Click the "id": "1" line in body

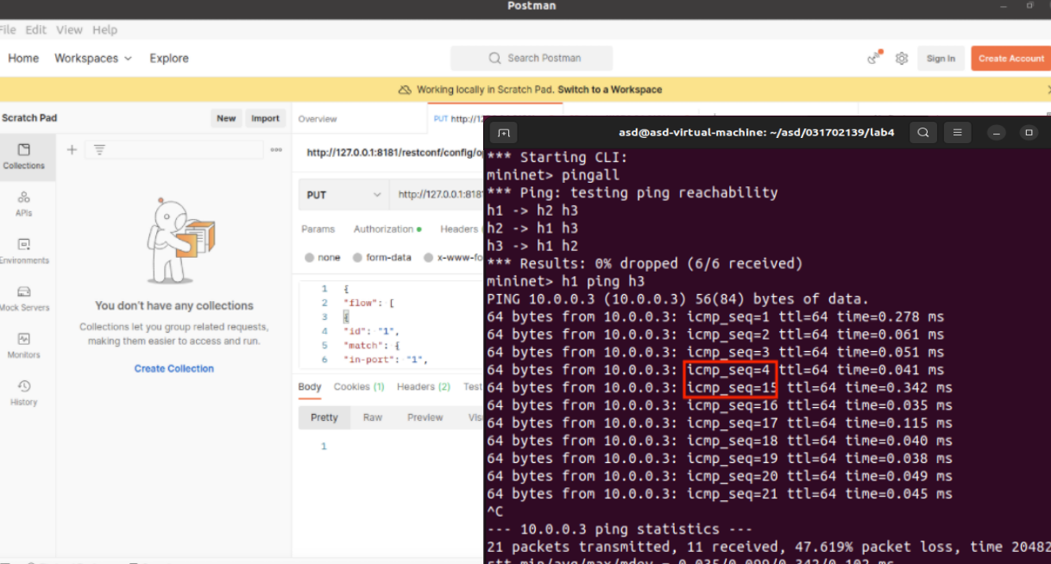pos(371,331)
